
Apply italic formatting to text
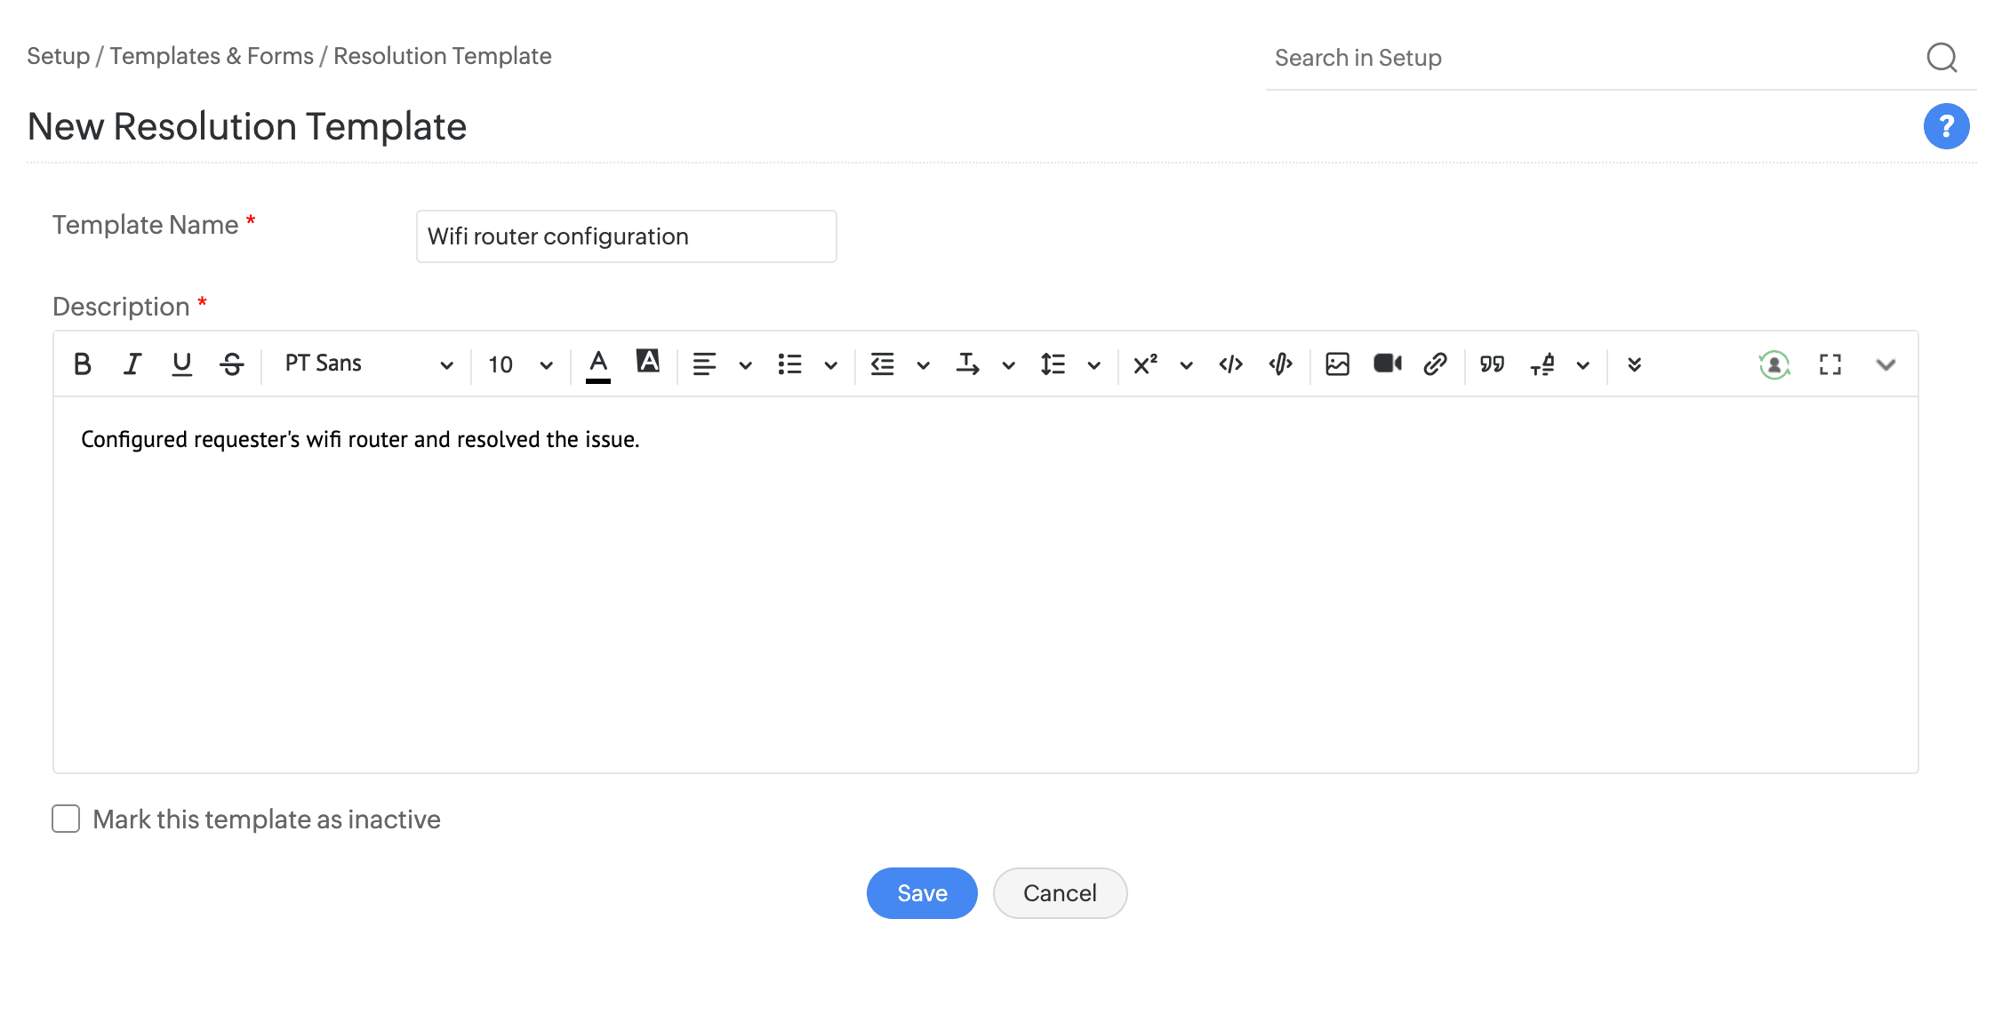(132, 364)
